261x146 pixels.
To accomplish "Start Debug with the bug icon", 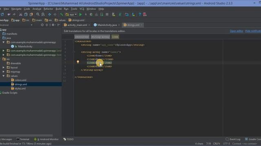I will [x=91, y=15].
